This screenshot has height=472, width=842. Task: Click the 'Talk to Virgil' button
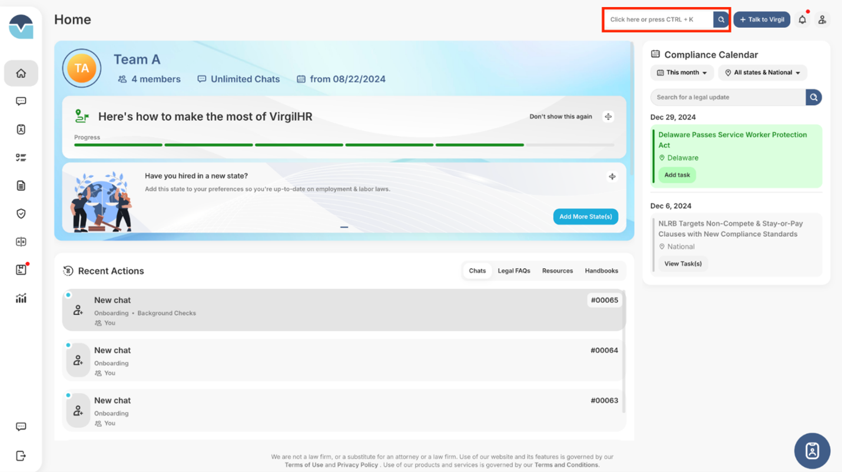[x=762, y=19]
